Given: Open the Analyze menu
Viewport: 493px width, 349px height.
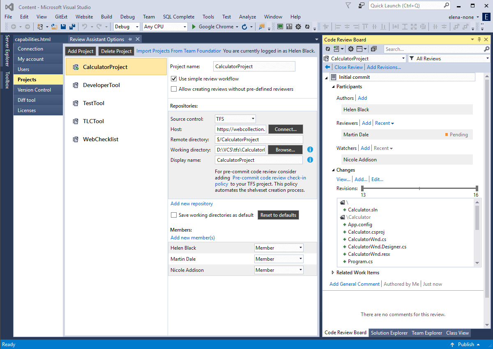Looking at the screenshot, I should tap(247, 16).
